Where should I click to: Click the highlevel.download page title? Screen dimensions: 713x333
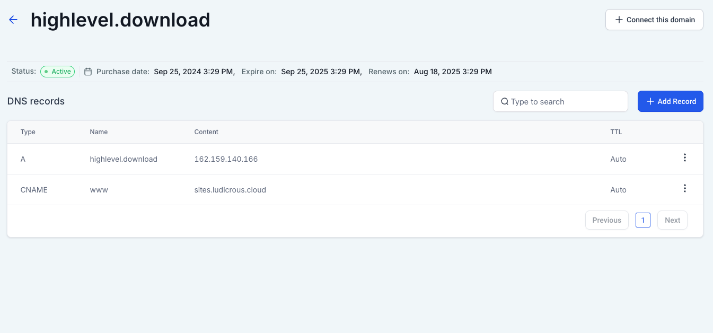point(120,20)
